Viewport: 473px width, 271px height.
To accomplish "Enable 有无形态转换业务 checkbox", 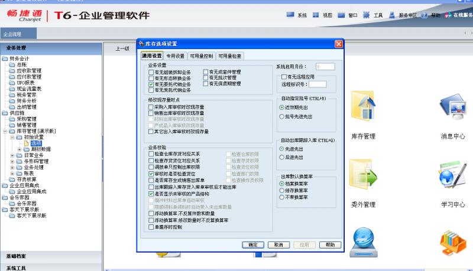I will (151, 79).
